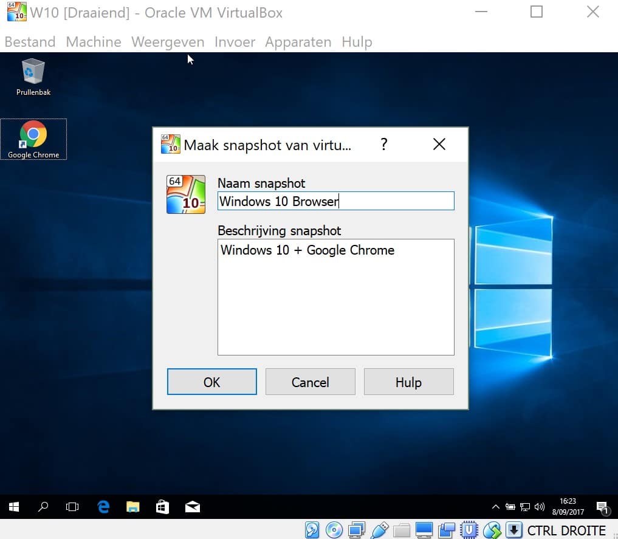Click the Beschrijving snapshot text area
This screenshot has height=539, width=618.
(x=335, y=297)
